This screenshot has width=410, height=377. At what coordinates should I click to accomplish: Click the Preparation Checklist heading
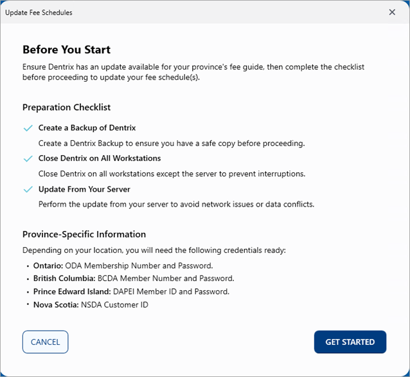click(x=66, y=107)
